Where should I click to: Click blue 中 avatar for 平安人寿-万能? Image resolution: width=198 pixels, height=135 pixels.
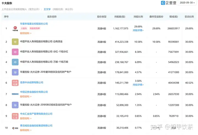pos(15,62)
